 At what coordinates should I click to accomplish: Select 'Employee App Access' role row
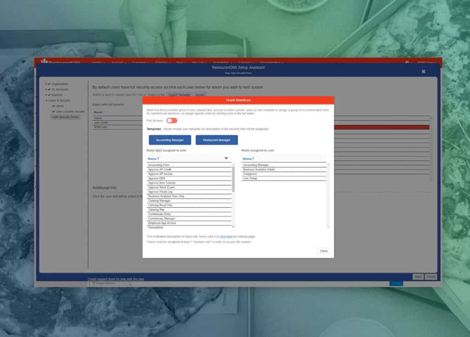coord(189,223)
